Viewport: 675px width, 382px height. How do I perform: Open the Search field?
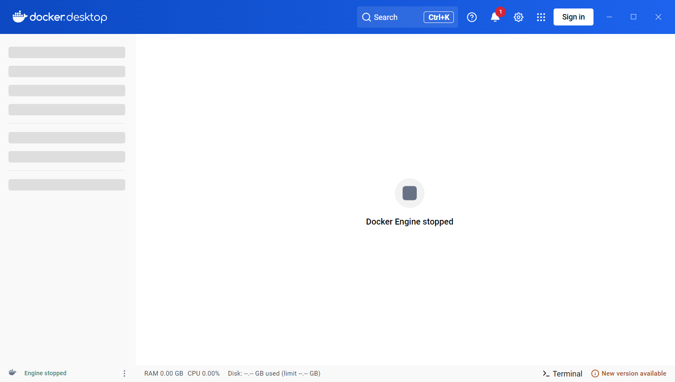coord(407,17)
